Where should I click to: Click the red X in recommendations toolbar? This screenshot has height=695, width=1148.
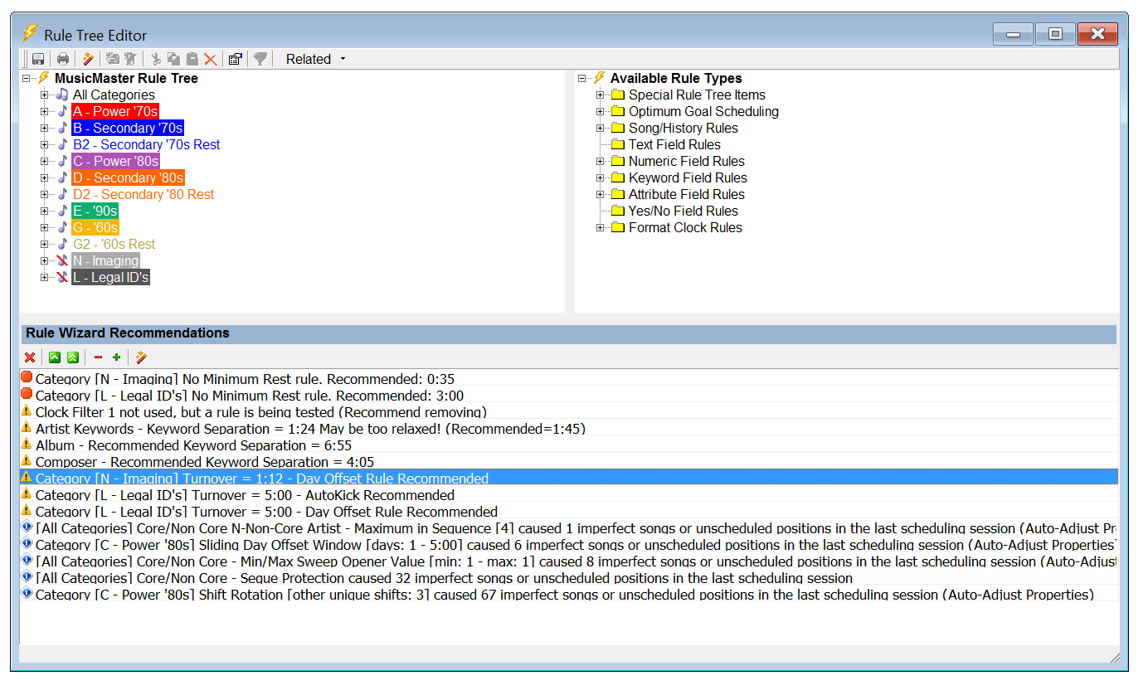click(x=30, y=357)
